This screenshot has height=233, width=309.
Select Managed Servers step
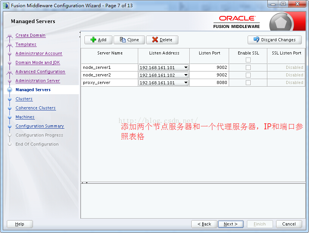pos(33,90)
